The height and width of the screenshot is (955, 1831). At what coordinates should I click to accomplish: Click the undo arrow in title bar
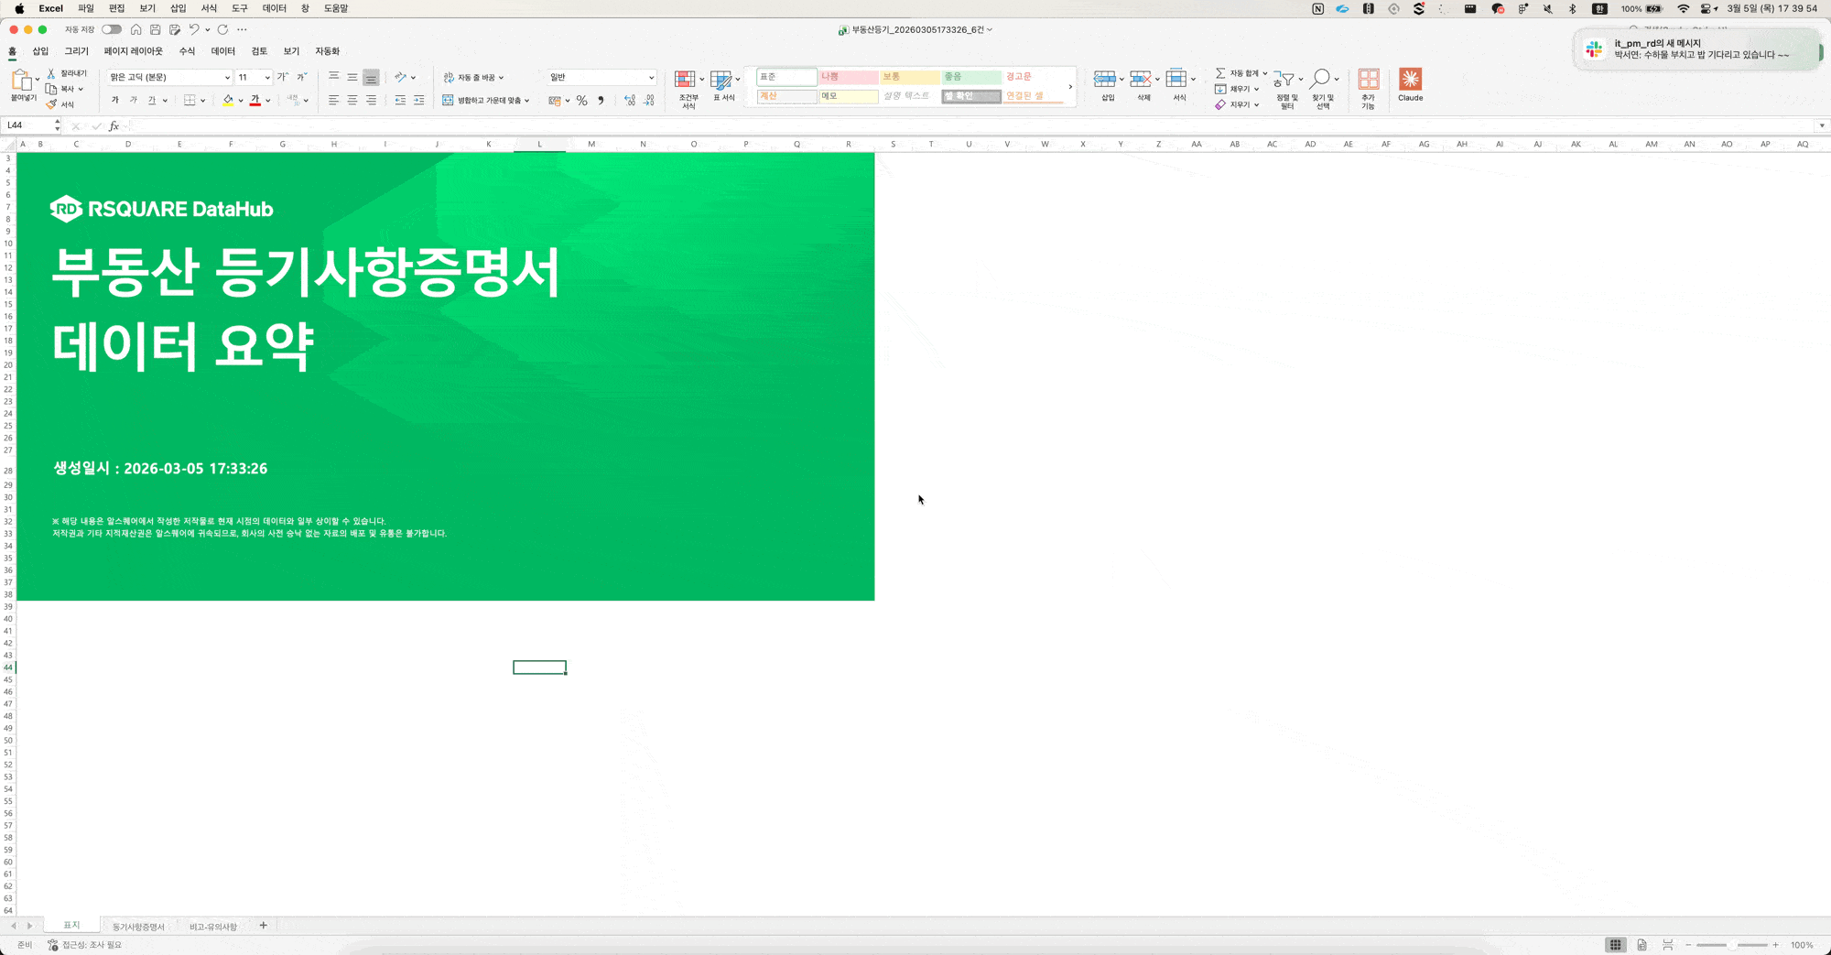pyautogui.click(x=194, y=29)
